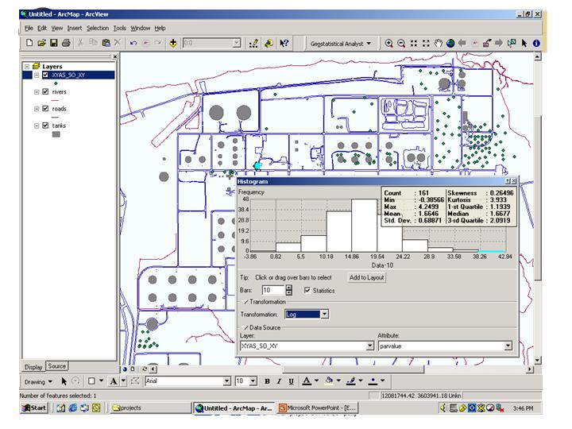Click the Bars number input field
The height and width of the screenshot is (429, 572).
coord(272,290)
